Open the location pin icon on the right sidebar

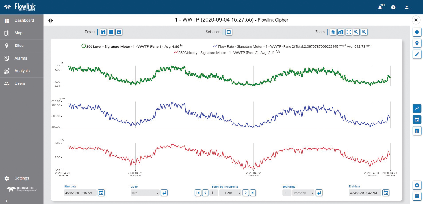[417, 43]
